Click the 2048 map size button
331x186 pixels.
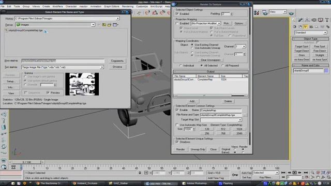click(239, 133)
